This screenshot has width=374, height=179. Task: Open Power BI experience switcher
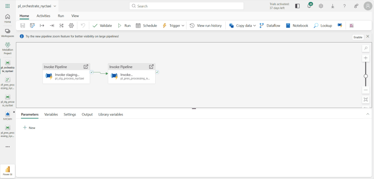coord(7,171)
